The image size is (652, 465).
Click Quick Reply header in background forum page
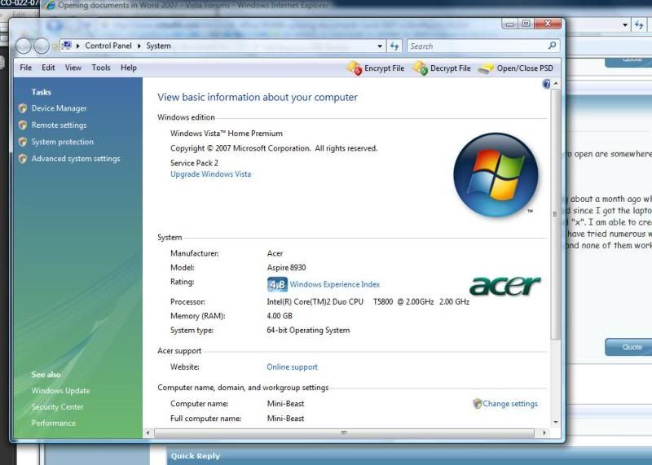(195, 456)
